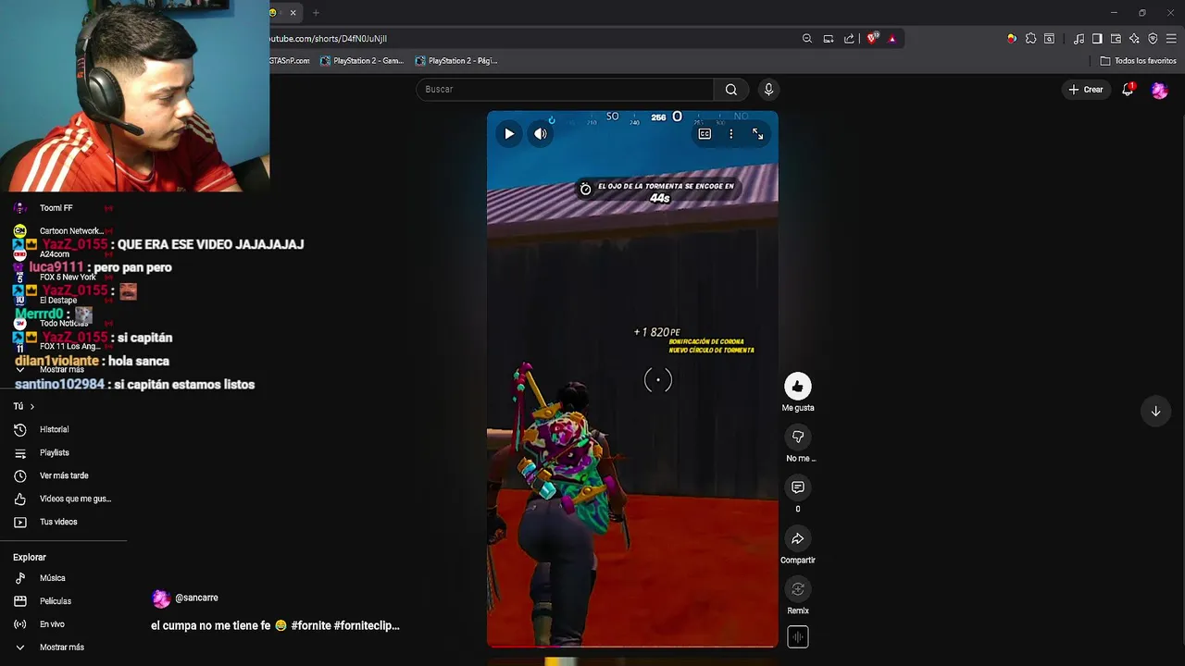Open the Short's three-dot options menu

[x=731, y=134]
